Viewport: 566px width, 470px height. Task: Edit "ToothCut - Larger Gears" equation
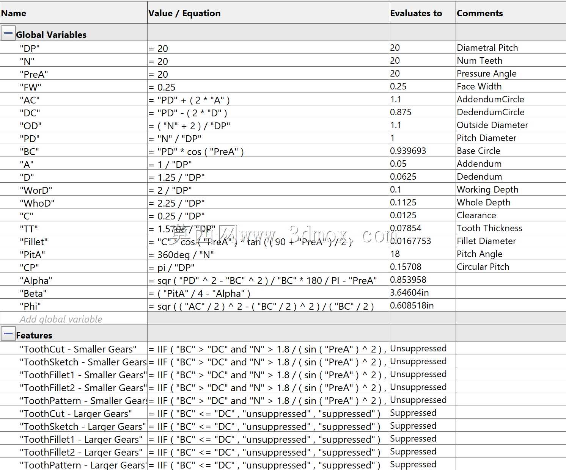point(268,413)
